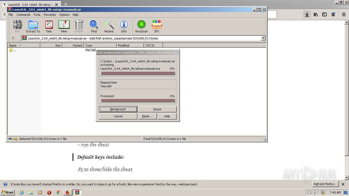Click the Add toolbar icon in WinRAR
The width and height of the screenshot is (349, 196).
[x=17, y=26]
